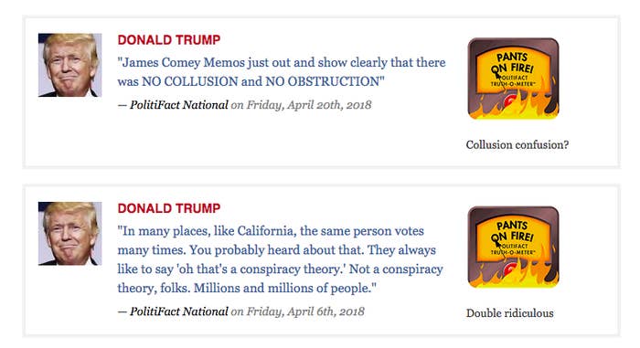Open Donald Trump's photo in the California votes card

[x=69, y=233]
